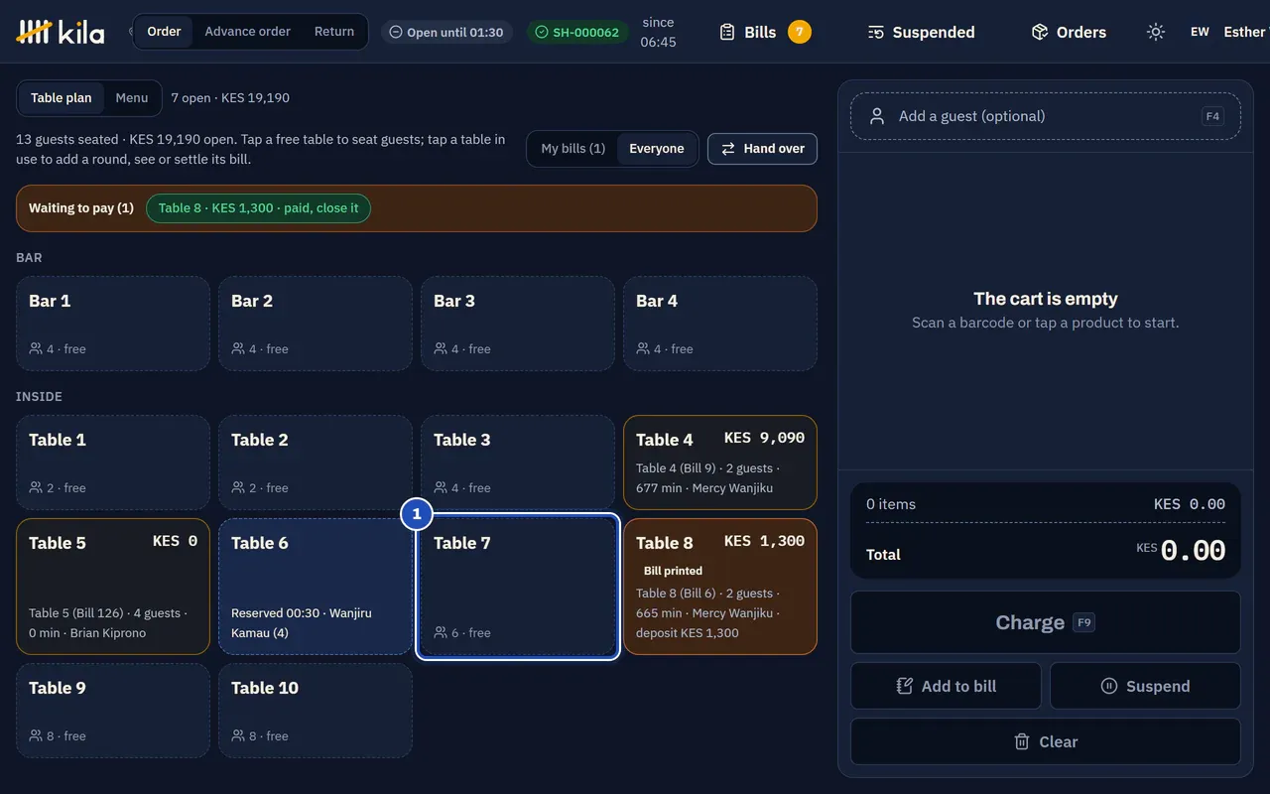Click the pause icon on Suspend
Screen dimensions: 1270x794
pyautogui.click(x=1109, y=686)
